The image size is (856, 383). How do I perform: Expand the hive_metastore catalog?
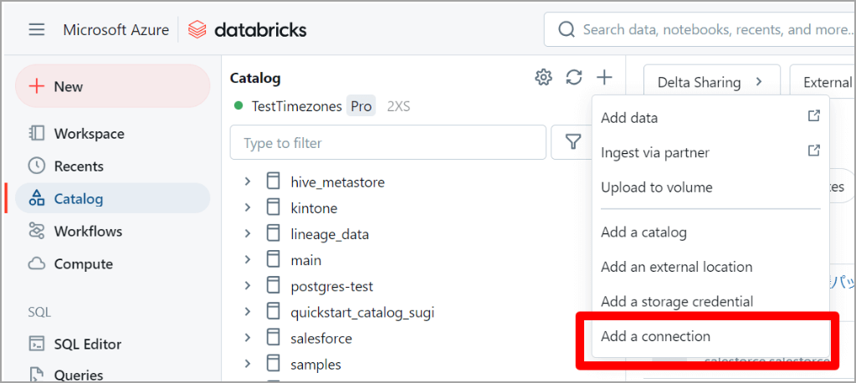248,181
